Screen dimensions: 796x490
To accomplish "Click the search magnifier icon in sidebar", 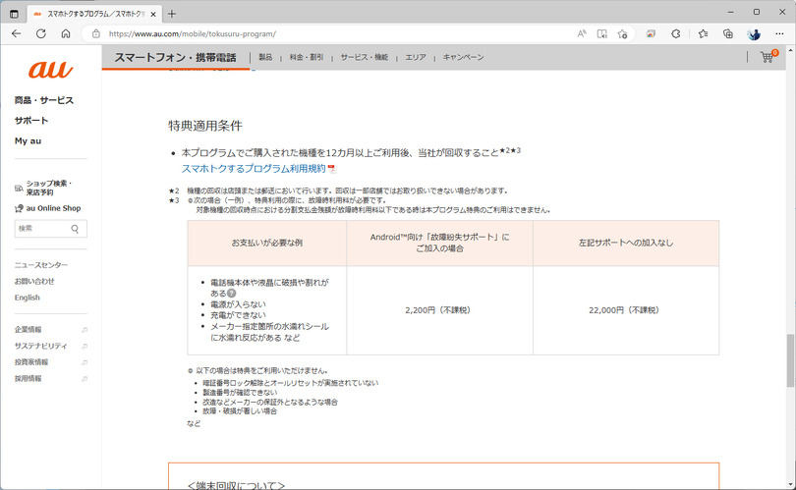I will tap(75, 229).
